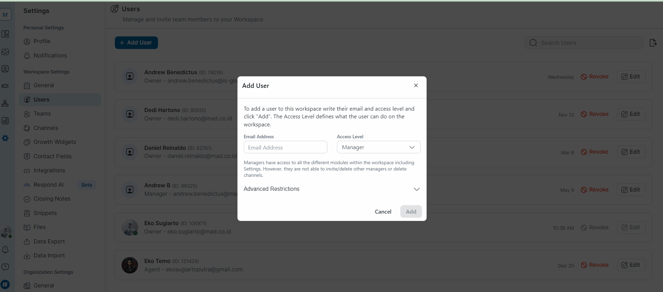Open the workflows icon in left rail
Image resolution: width=663 pixels, height=292 pixels.
[5, 104]
